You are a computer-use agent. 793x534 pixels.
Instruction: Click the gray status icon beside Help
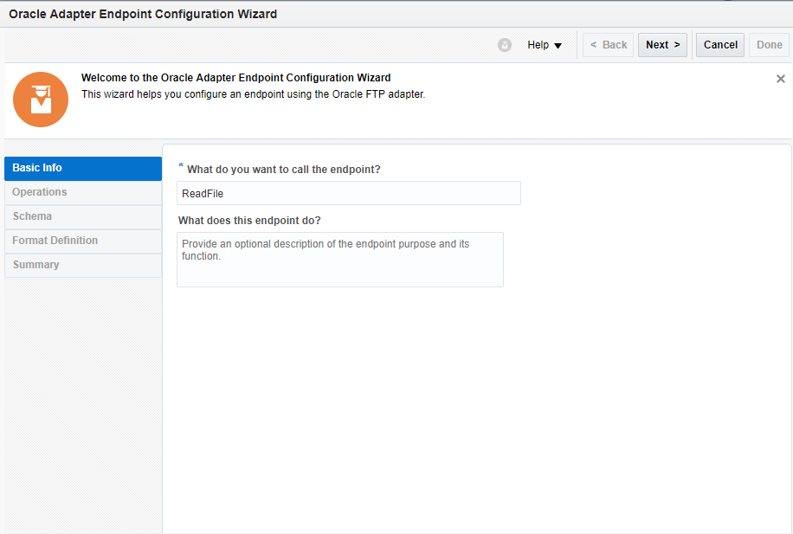coord(505,45)
